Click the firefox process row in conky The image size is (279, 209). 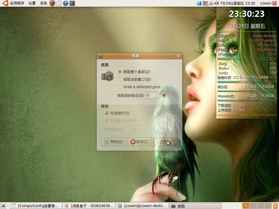click(x=247, y=68)
